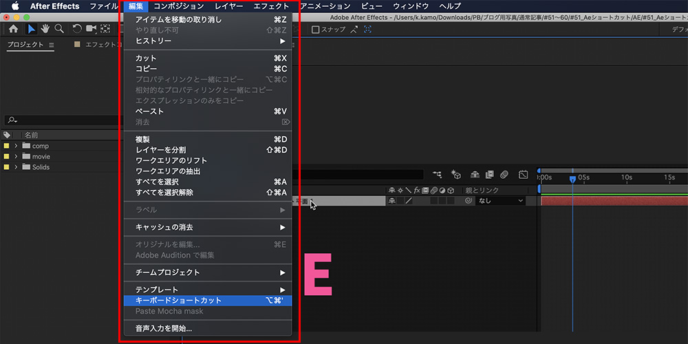Choose 複製 from the 編集 menu

[208, 140]
